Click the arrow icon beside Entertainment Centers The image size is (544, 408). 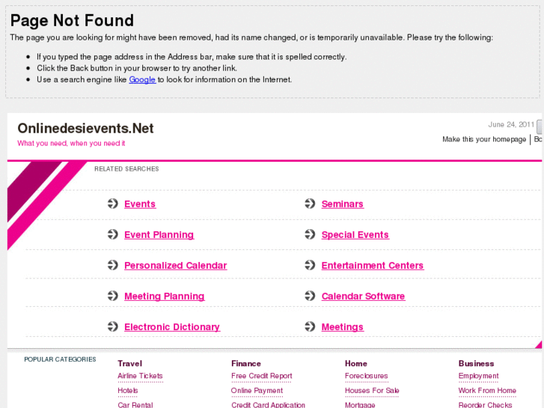click(x=310, y=265)
